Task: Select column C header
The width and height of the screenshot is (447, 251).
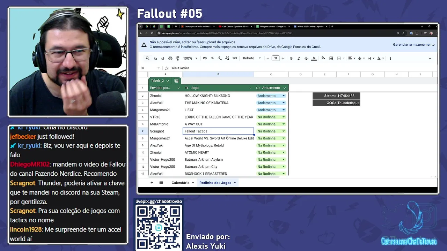Action: pyautogui.click(x=271, y=74)
